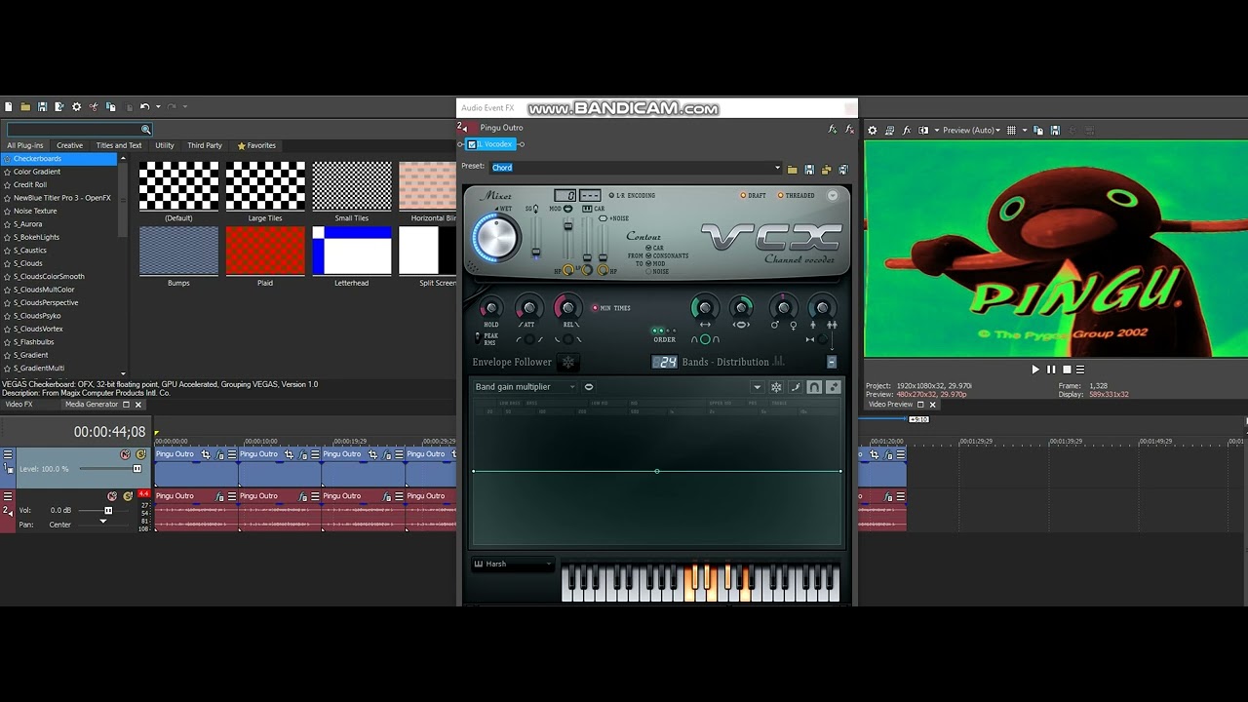
Task: Select the Video FX panel tab
Action: point(19,404)
